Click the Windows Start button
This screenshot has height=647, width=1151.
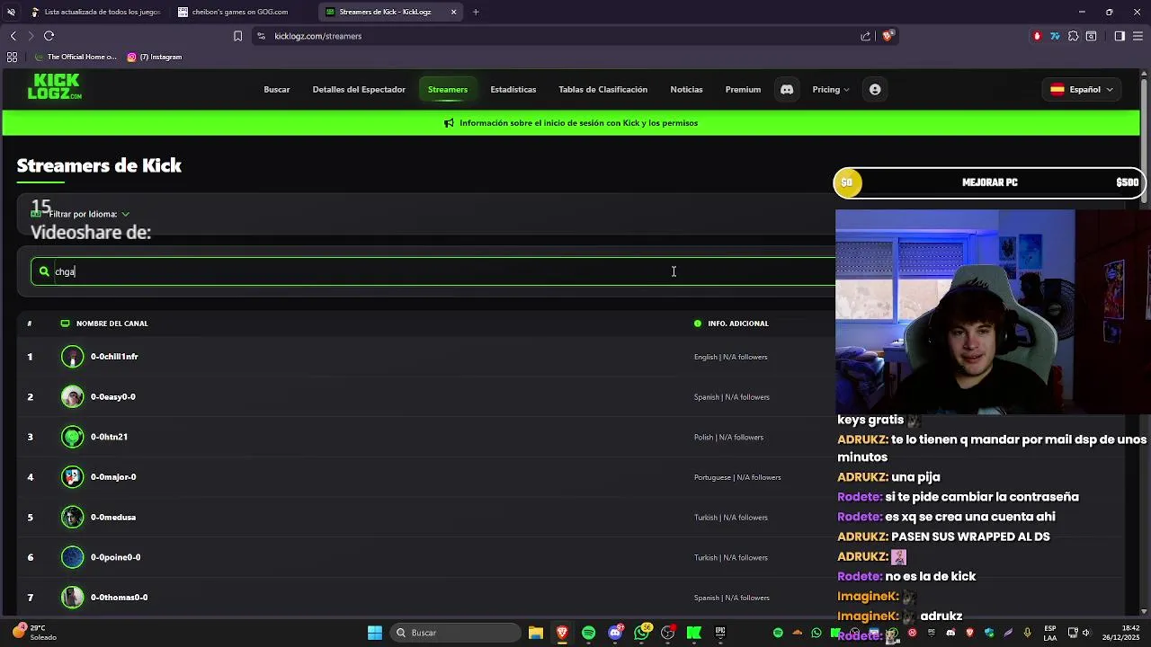coord(375,633)
